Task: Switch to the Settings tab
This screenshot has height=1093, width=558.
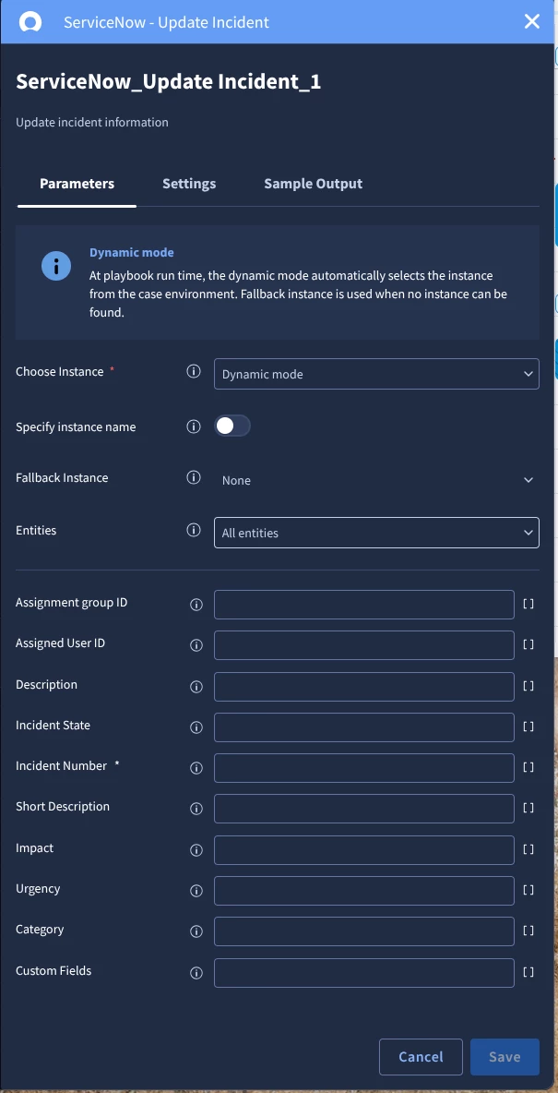Action: point(189,184)
